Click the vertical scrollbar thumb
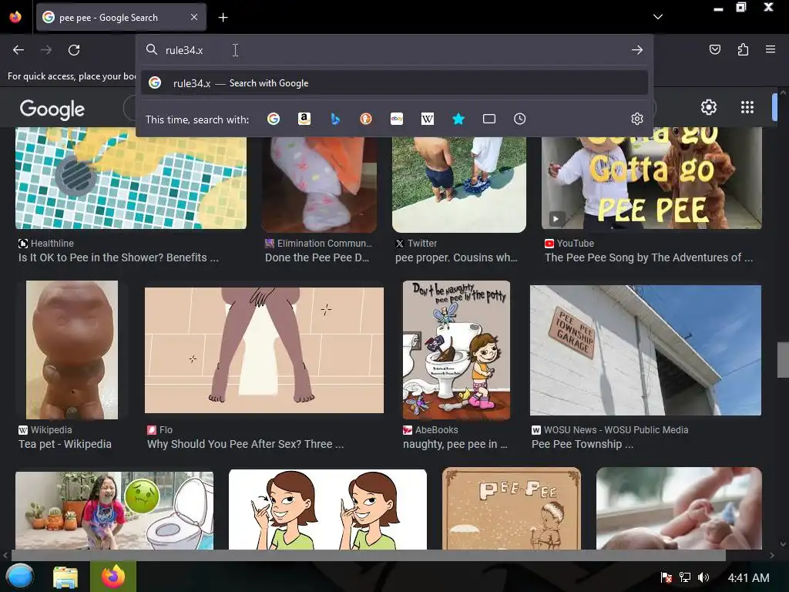Image resolution: width=789 pixels, height=592 pixels. coord(783,359)
